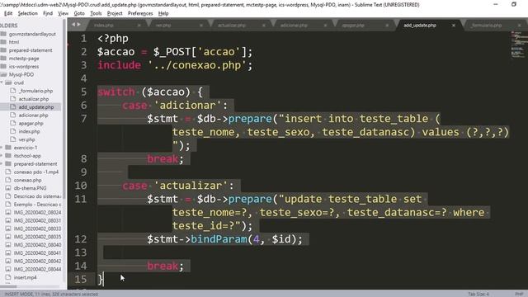Click IMG_20200402_08035 image icon
Viewport: 528px width, 297px height.
tap(8, 237)
